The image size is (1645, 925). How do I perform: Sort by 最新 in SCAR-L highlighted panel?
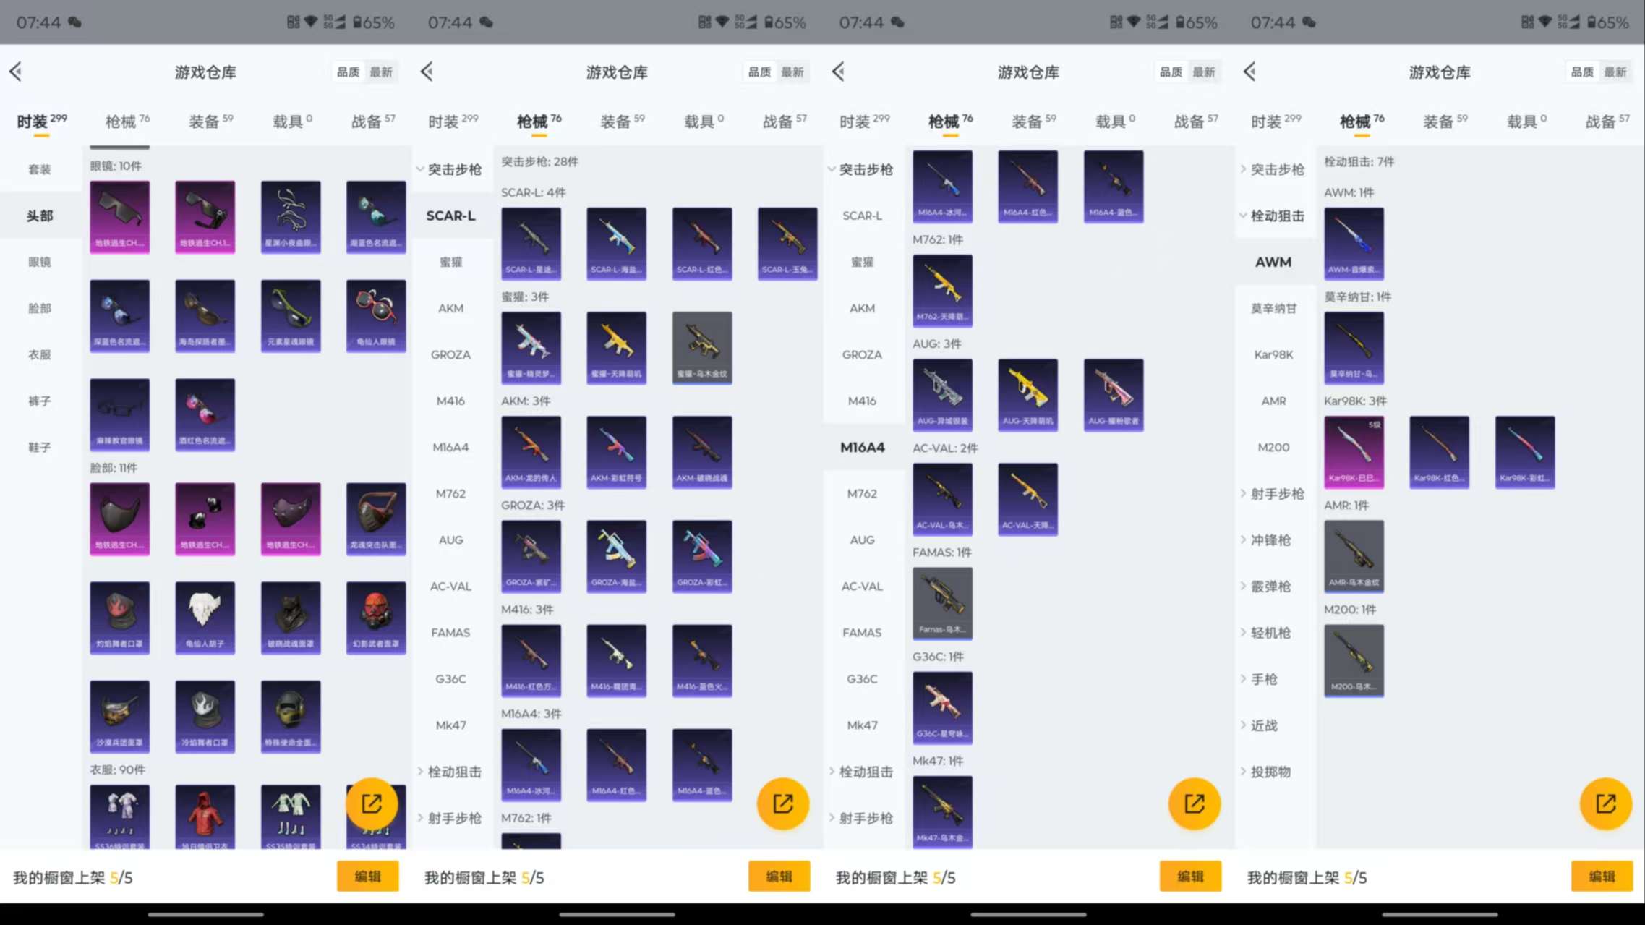[792, 72]
